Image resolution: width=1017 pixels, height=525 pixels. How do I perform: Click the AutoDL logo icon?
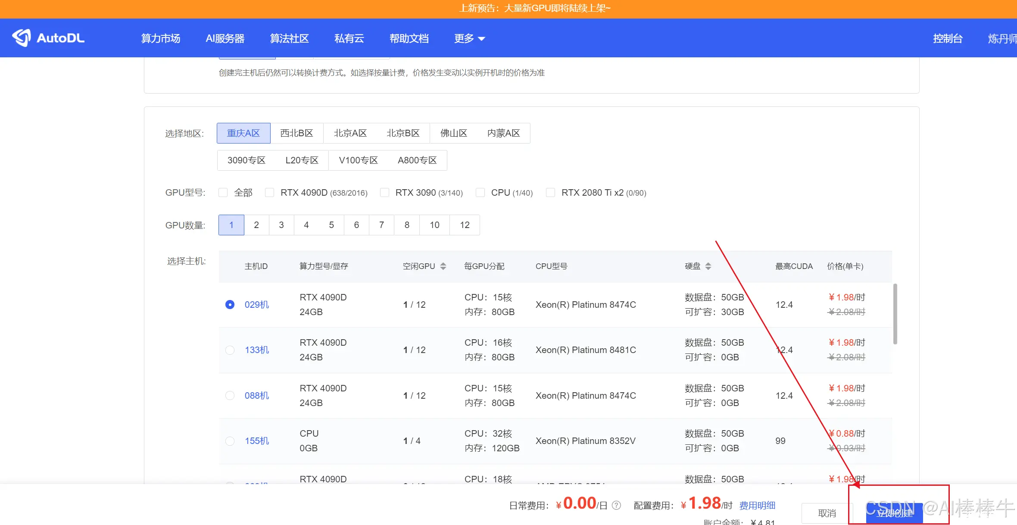[x=22, y=38]
